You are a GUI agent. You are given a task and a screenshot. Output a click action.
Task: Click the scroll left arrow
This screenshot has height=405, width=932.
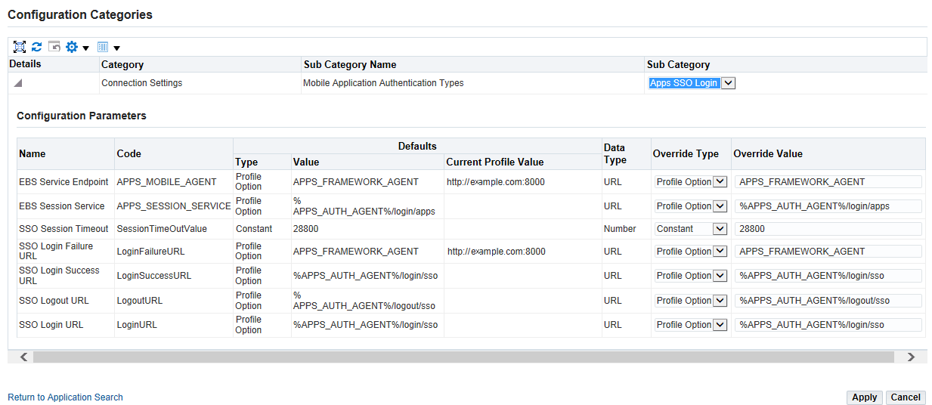(x=23, y=357)
